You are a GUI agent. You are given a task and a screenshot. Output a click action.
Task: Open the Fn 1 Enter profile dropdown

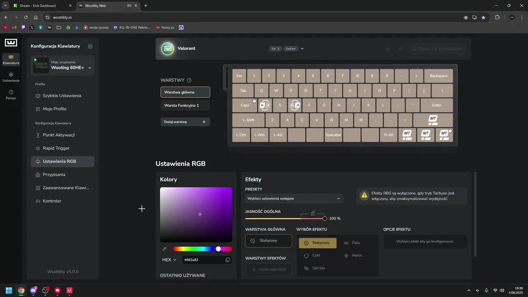click(x=287, y=49)
